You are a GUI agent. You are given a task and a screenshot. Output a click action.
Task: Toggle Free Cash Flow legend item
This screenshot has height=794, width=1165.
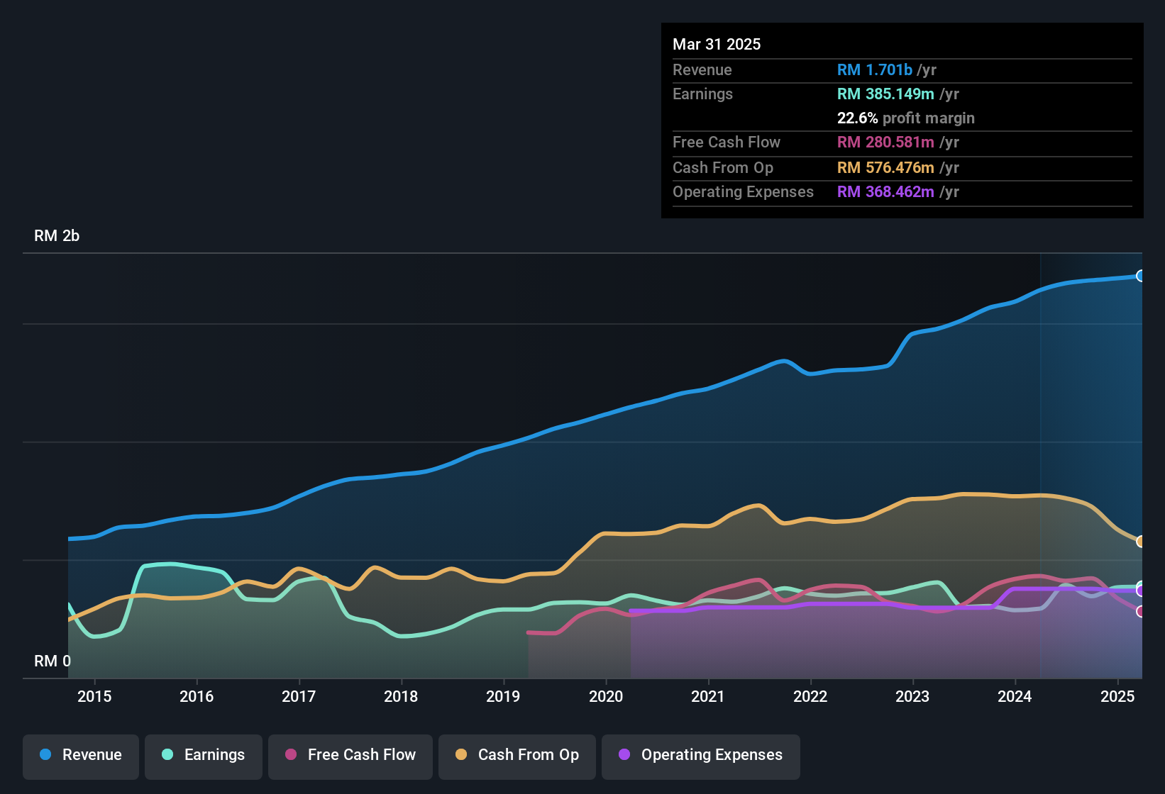click(350, 756)
